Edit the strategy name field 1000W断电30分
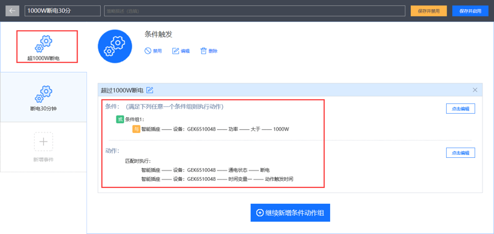494x234 pixels. click(63, 11)
